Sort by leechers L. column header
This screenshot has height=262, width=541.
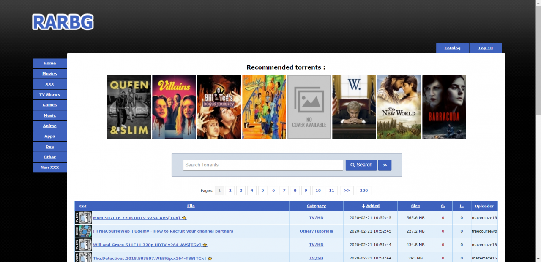[x=462, y=206]
